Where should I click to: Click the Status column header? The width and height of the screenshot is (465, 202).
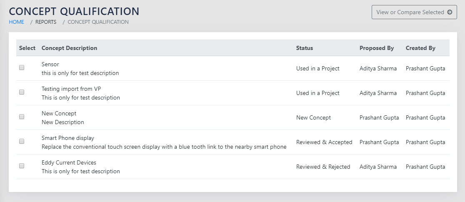click(x=304, y=48)
